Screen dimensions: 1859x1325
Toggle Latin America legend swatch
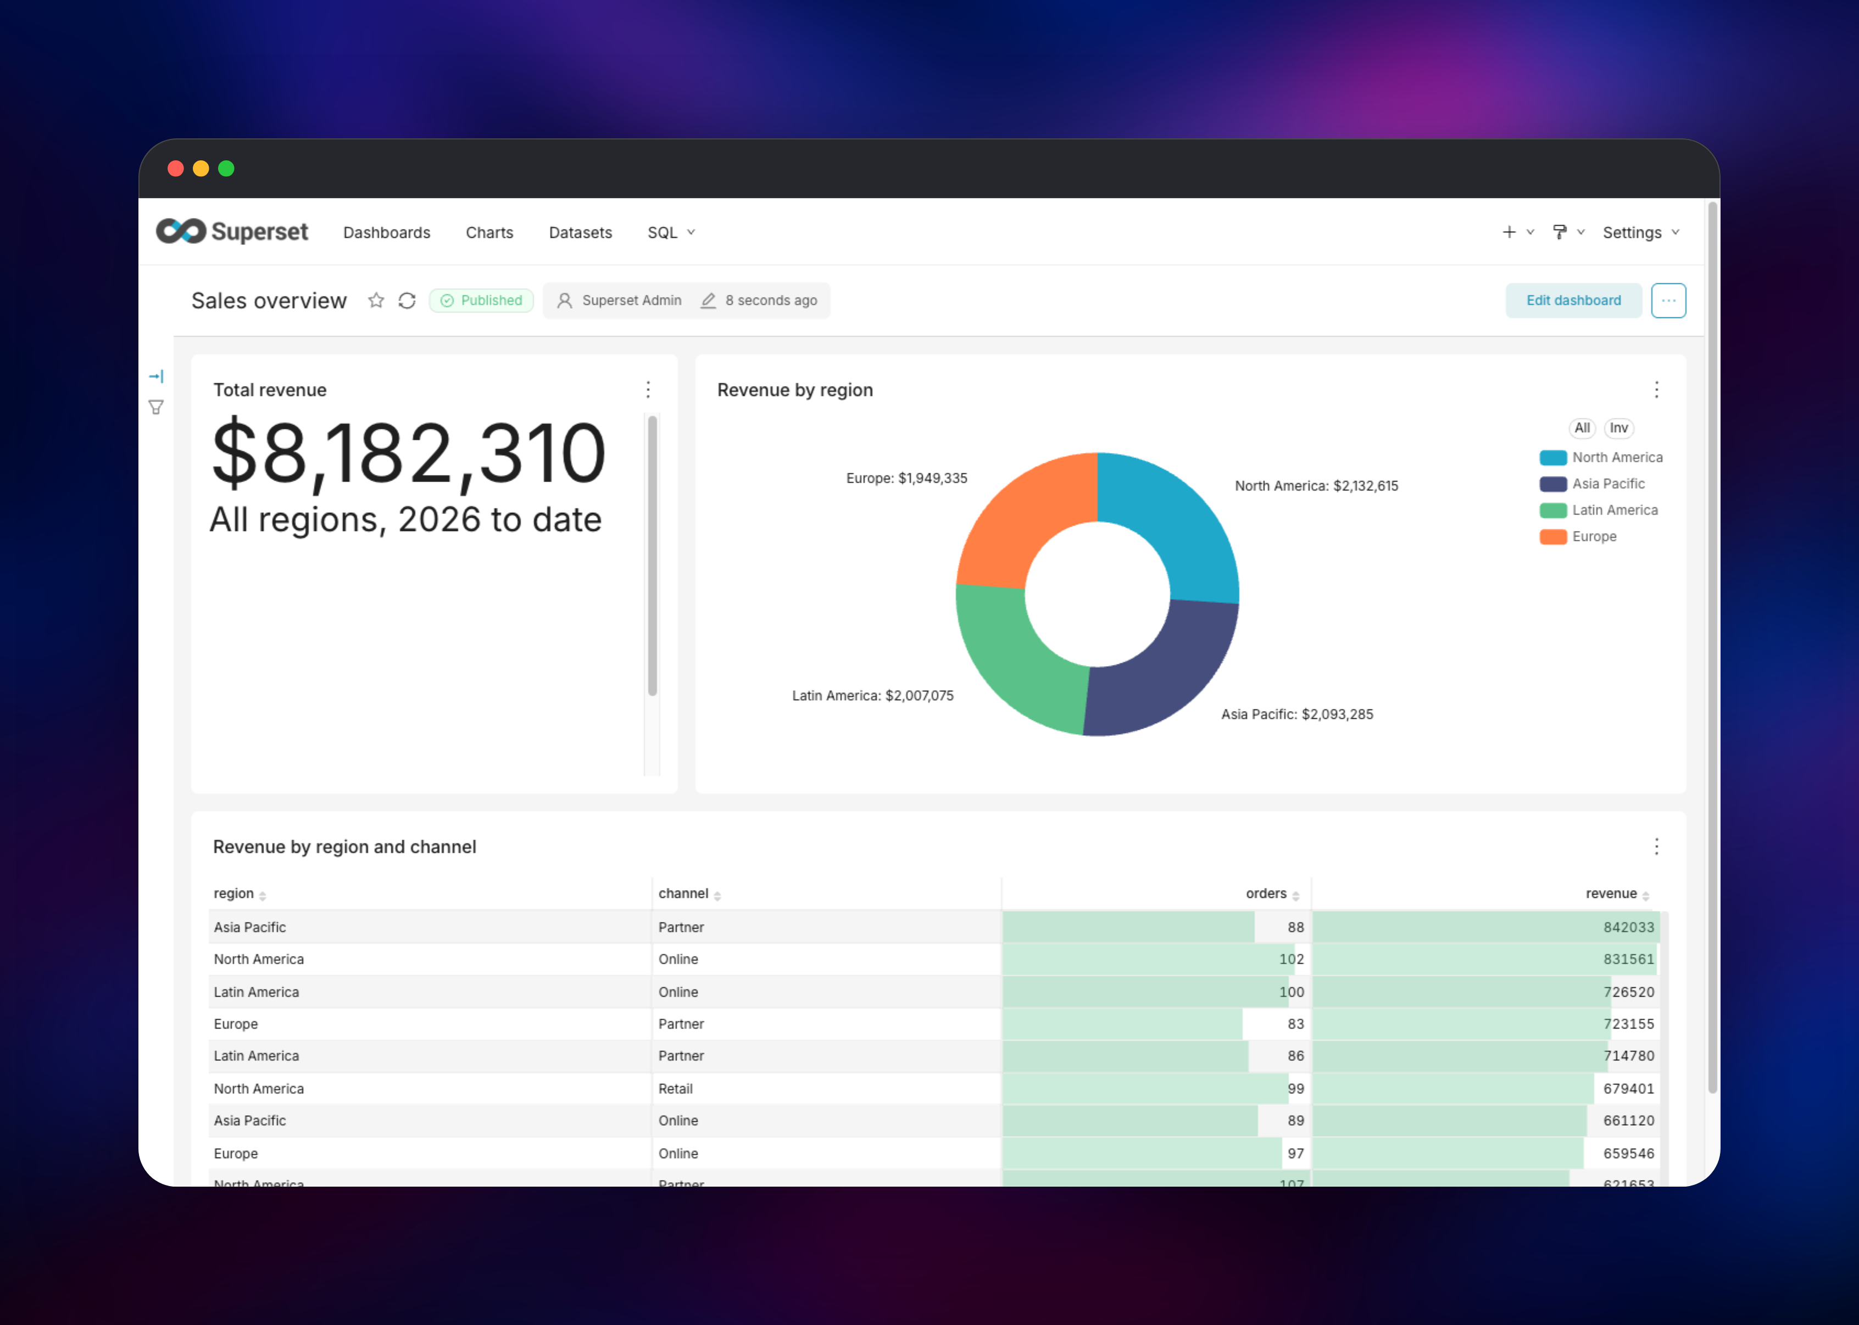1553,510
